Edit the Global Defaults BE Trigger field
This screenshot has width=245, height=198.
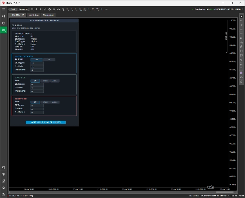[37, 63]
